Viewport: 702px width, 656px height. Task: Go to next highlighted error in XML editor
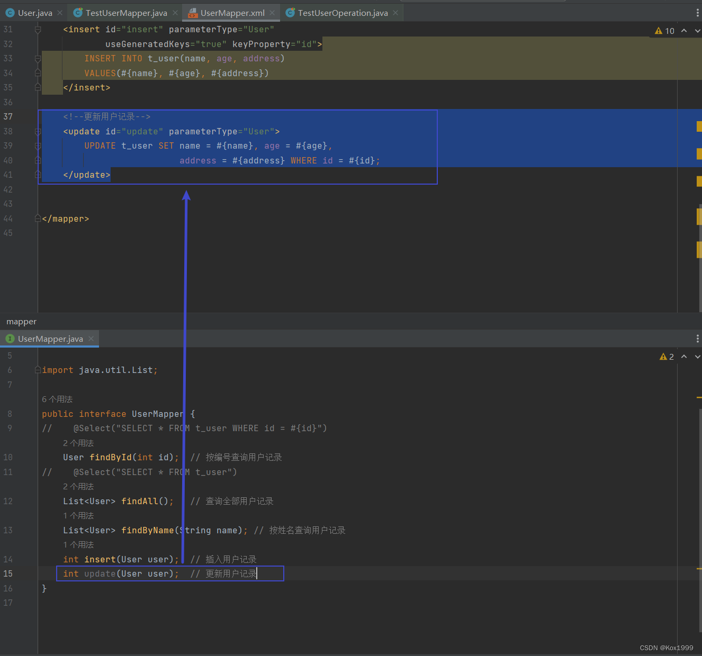point(697,31)
